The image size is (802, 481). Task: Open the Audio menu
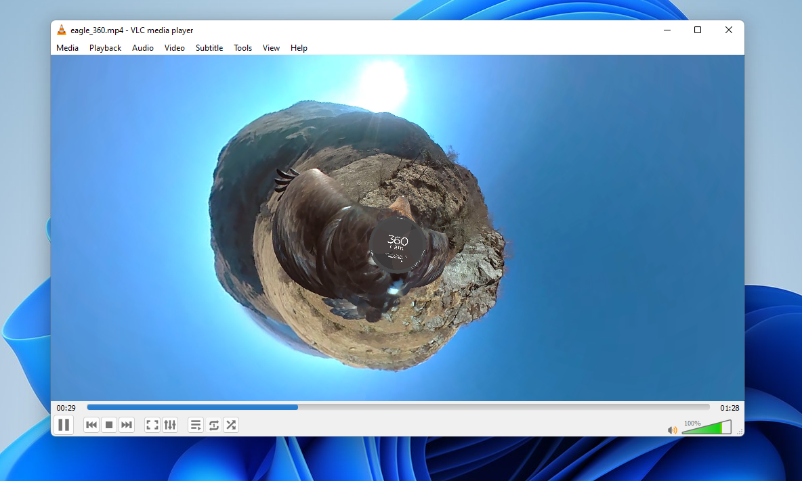tap(142, 47)
